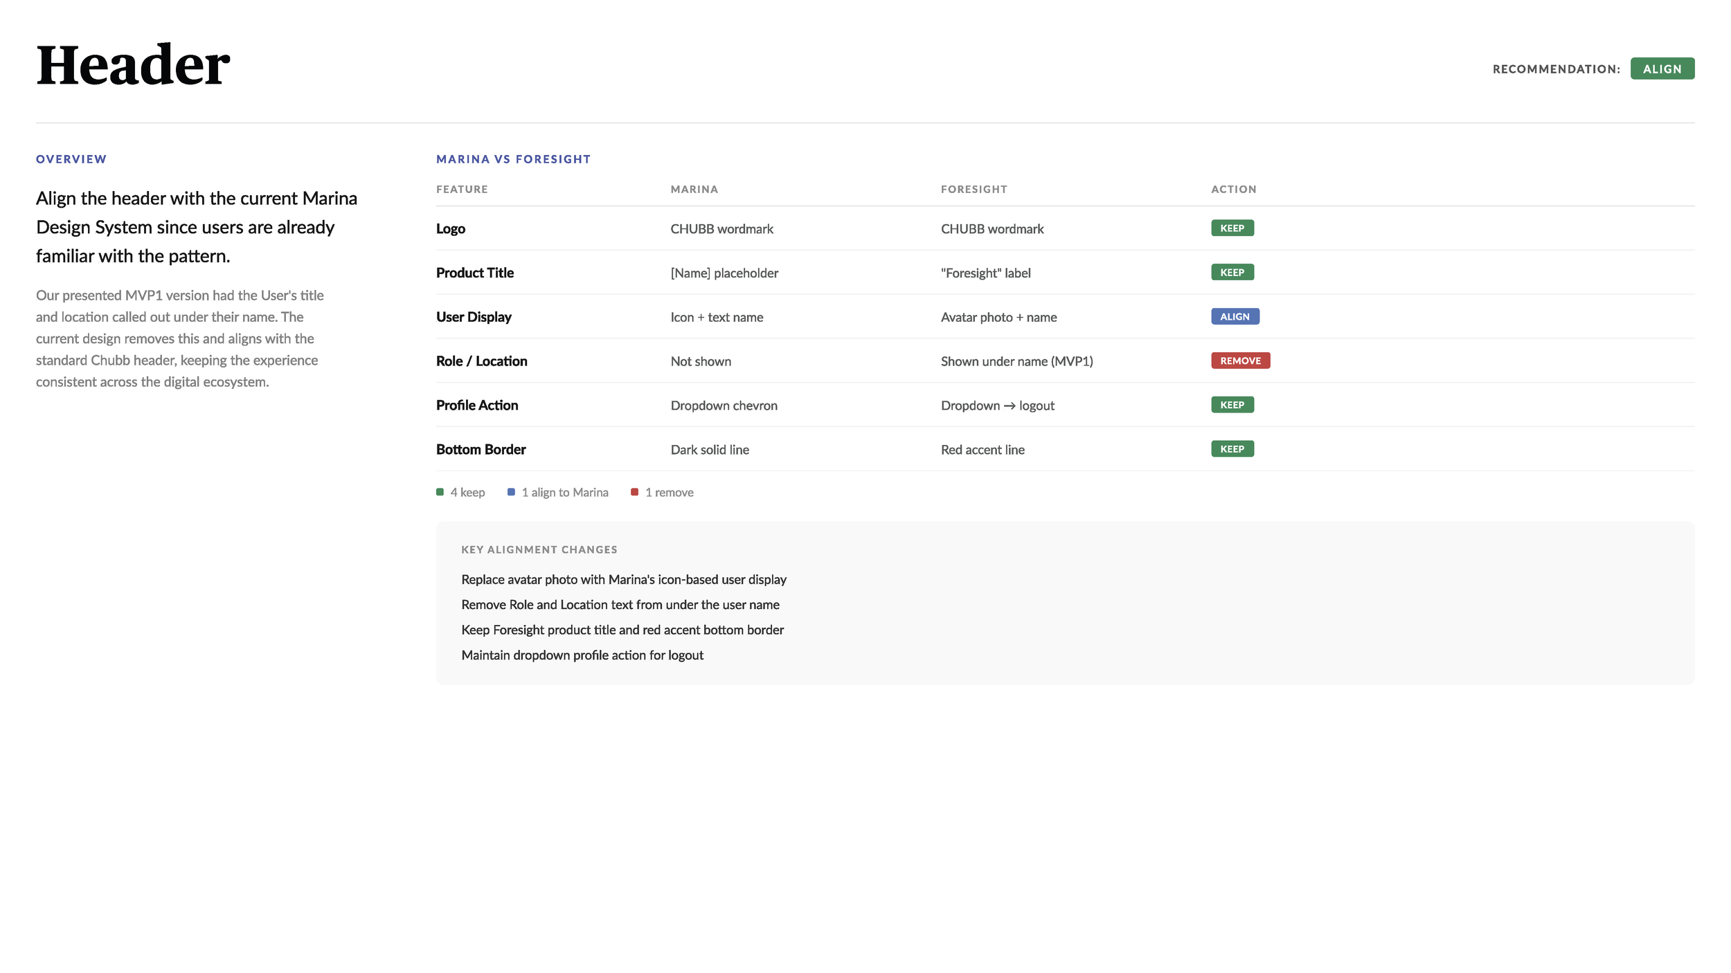Click the MARINA VS FORESIGHT section heading
Screen dimensions: 1731x973
(x=513, y=159)
